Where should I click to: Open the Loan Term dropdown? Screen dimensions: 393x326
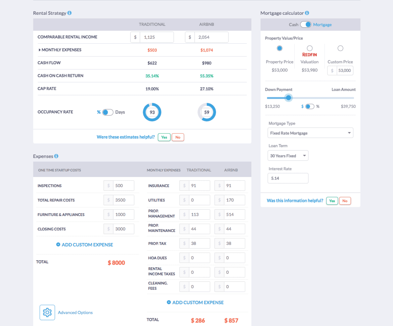coord(288,155)
